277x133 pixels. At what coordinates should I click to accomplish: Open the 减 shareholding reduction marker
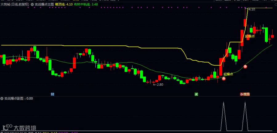pos(196,94)
